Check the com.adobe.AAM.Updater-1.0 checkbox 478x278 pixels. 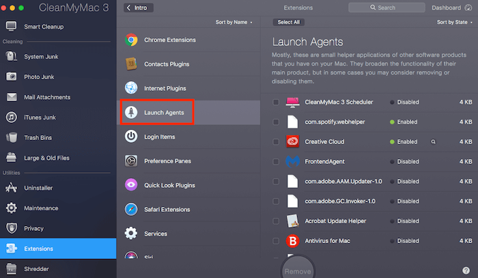pyautogui.click(x=276, y=182)
